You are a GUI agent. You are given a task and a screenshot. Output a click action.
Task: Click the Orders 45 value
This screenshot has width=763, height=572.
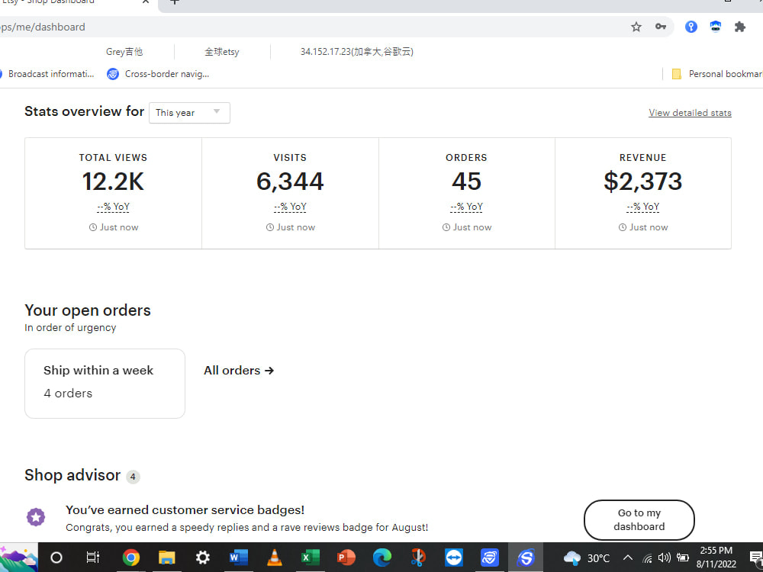click(x=466, y=182)
